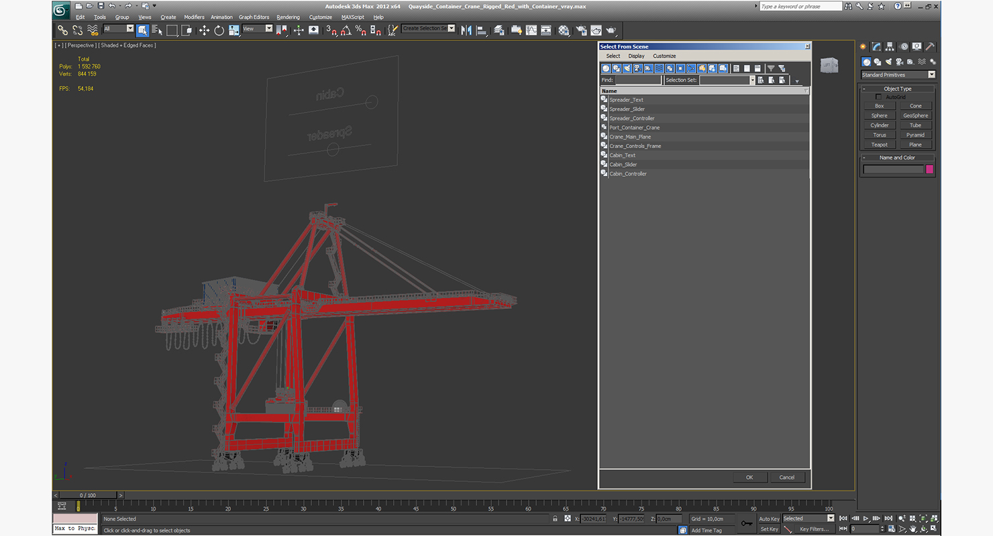Select Shapes category in Create panel

click(878, 62)
